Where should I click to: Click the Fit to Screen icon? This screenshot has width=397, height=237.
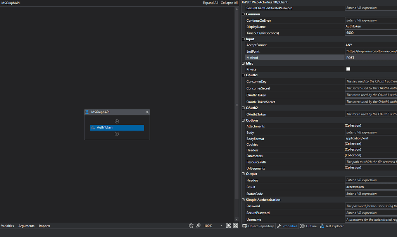pyautogui.click(x=228, y=225)
